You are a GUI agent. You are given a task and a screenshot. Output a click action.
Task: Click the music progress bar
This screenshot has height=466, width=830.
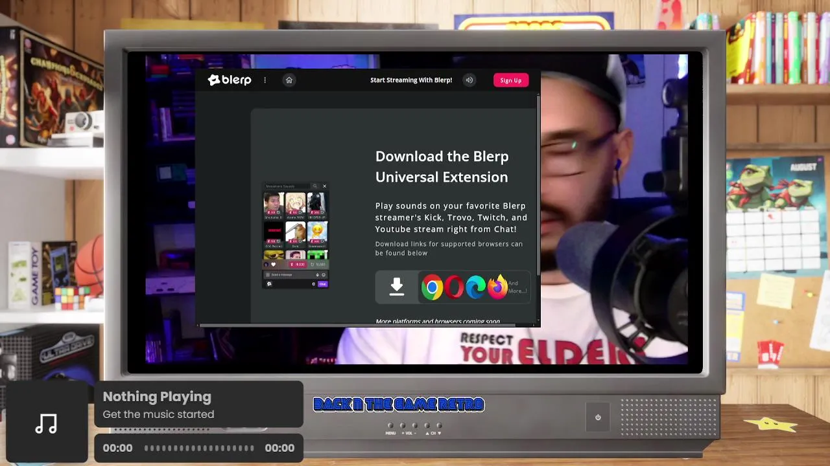(x=199, y=448)
